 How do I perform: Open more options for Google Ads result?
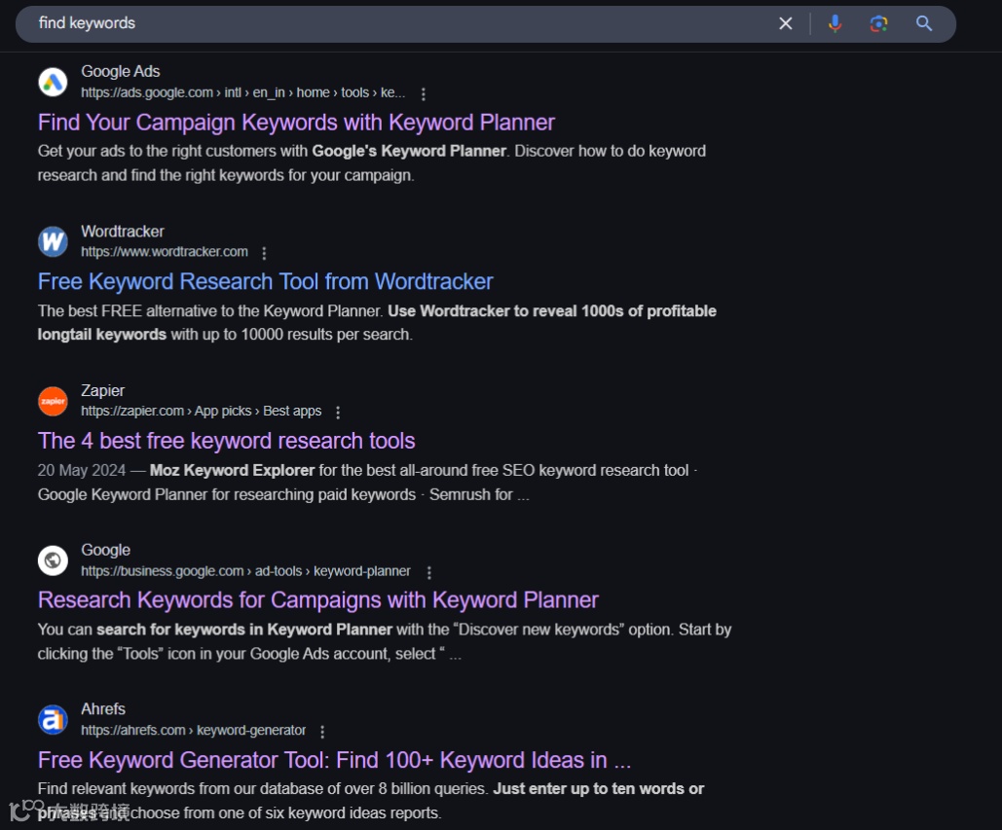point(423,93)
